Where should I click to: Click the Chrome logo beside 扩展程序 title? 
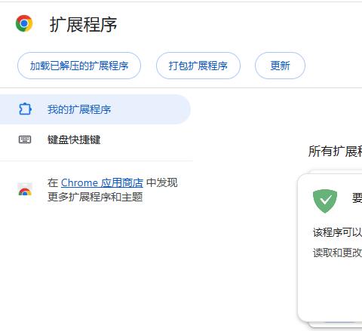pos(24,23)
